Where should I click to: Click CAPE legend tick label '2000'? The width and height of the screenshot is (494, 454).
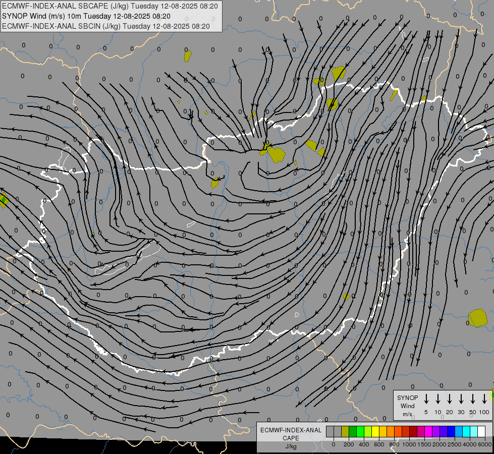(440, 444)
